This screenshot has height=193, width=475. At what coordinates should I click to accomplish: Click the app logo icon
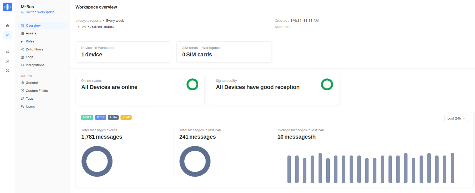(x=7, y=7)
